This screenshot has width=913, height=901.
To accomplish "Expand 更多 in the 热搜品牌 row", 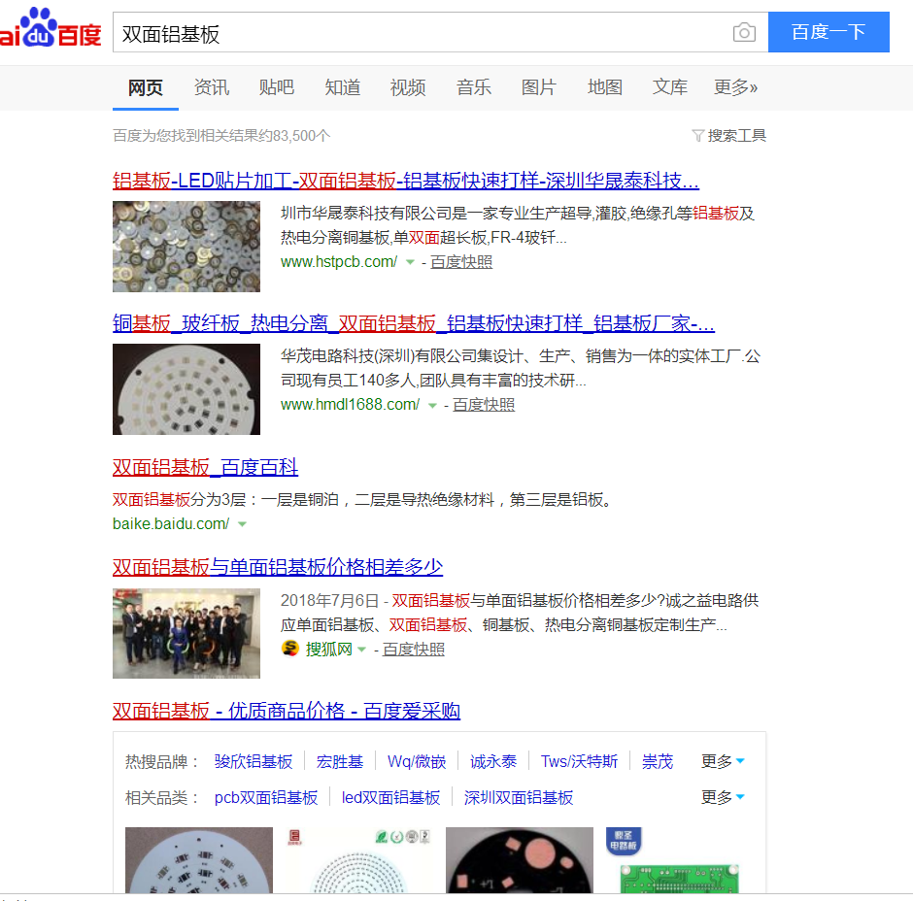I will coord(723,761).
